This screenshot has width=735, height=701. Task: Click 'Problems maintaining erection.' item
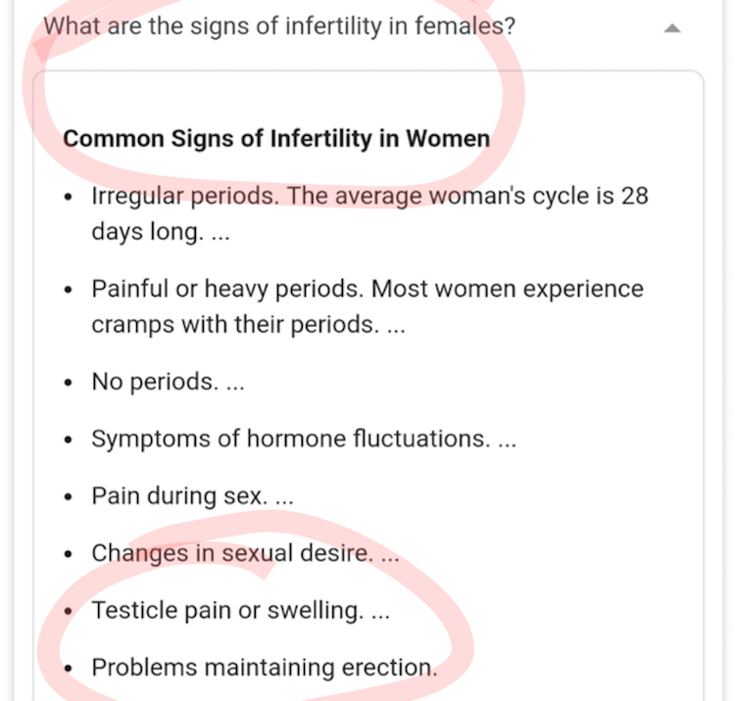264,667
